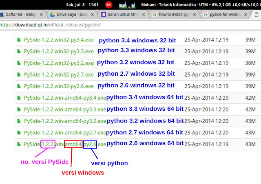Download PySide-1.2.2.win32-py2.6.exe
This screenshot has width=261, height=184.
59,86
